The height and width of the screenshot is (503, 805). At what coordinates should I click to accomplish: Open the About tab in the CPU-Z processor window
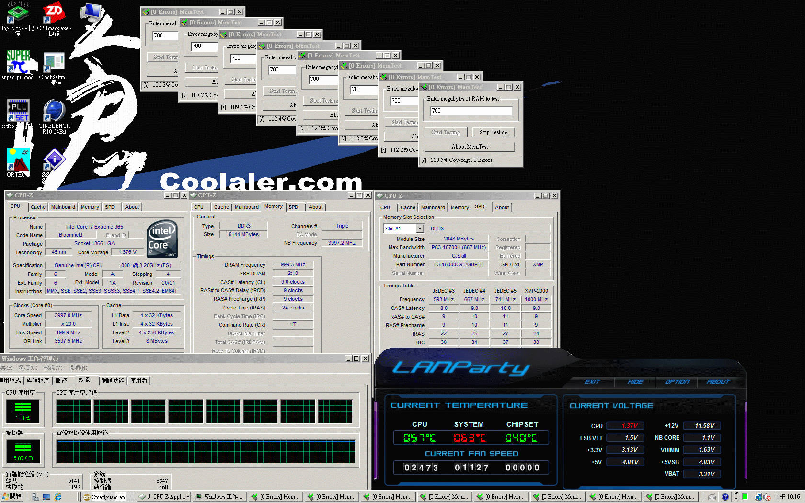(x=132, y=207)
